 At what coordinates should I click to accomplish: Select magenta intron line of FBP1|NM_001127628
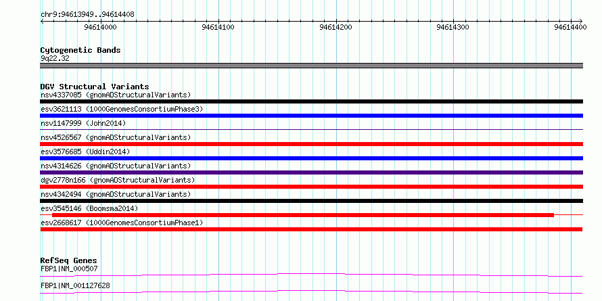[x=311, y=292]
